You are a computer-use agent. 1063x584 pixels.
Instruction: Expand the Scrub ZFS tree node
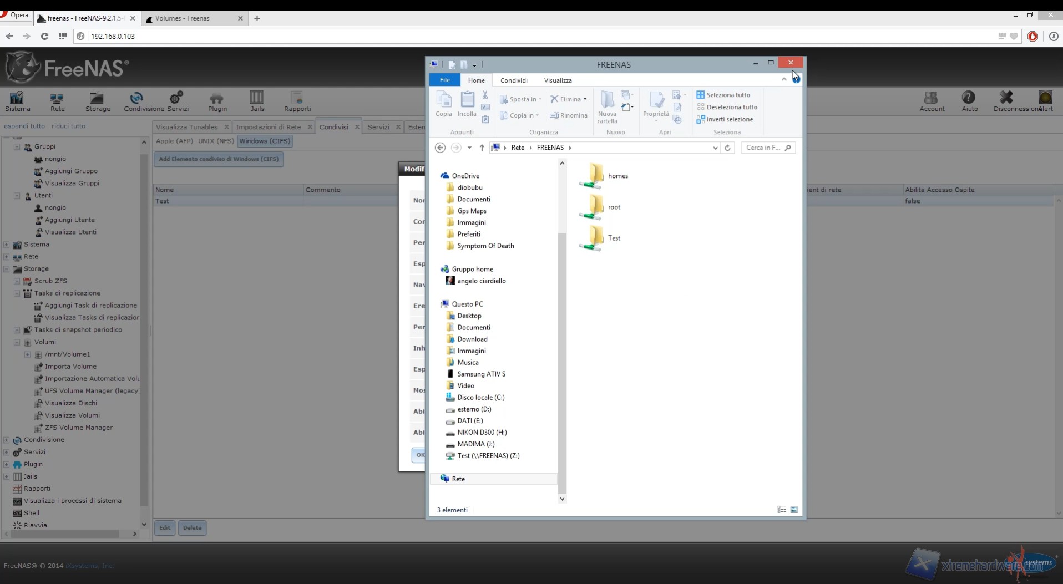(x=17, y=281)
